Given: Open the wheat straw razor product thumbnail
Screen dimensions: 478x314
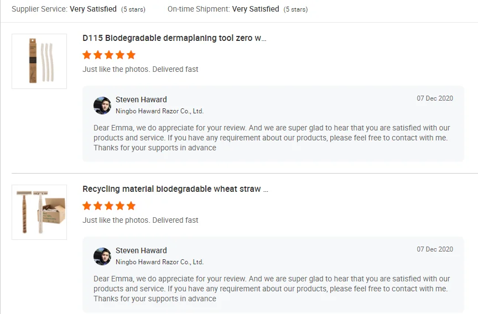Looking at the screenshot, I should point(39,212).
